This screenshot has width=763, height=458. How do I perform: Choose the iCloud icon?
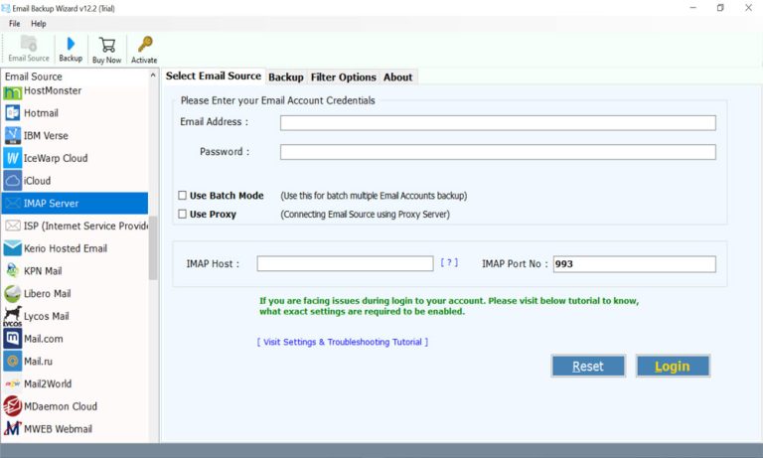[13, 181]
